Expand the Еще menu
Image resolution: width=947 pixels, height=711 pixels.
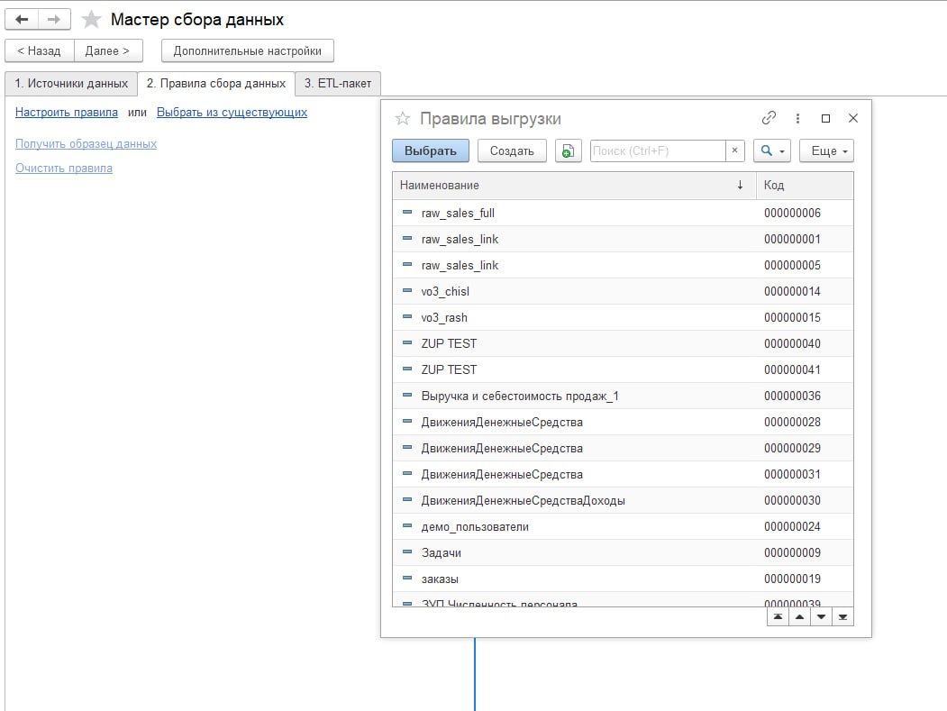(831, 151)
